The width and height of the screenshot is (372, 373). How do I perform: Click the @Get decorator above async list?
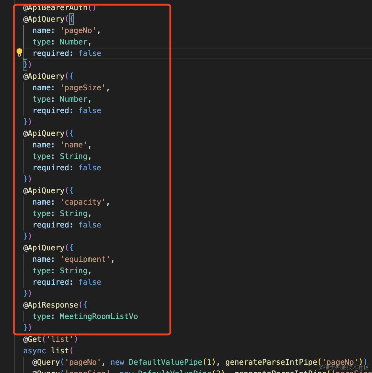[x=32, y=339]
